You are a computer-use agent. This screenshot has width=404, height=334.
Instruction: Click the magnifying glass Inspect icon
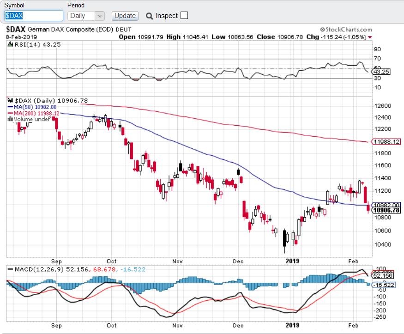coord(149,16)
